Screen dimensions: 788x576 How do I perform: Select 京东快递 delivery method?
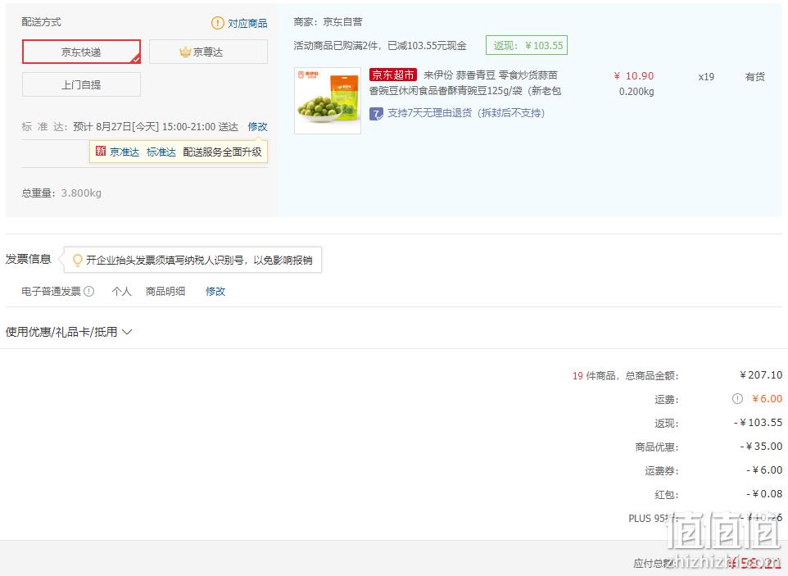pos(81,52)
